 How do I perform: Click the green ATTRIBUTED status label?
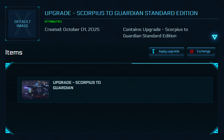(53, 22)
